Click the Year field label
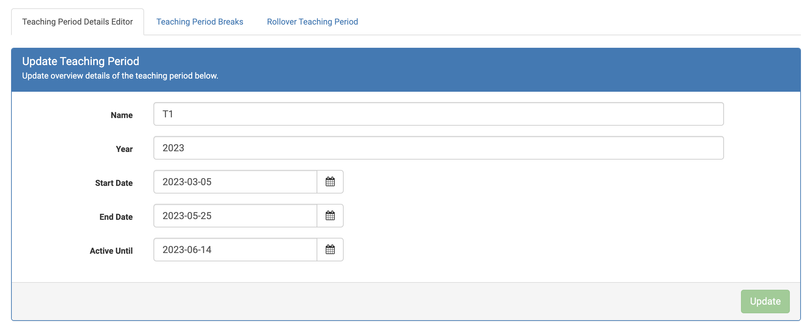Image resolution: width=812 pixels, height=333 pixels. pos(124,149)
